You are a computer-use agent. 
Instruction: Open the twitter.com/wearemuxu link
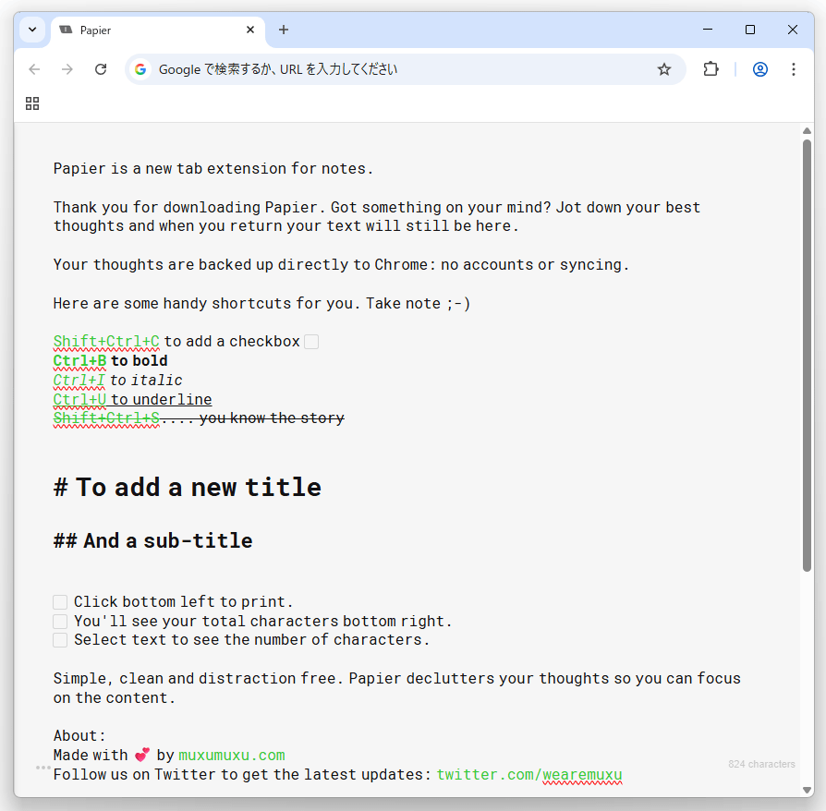[529, 775]
